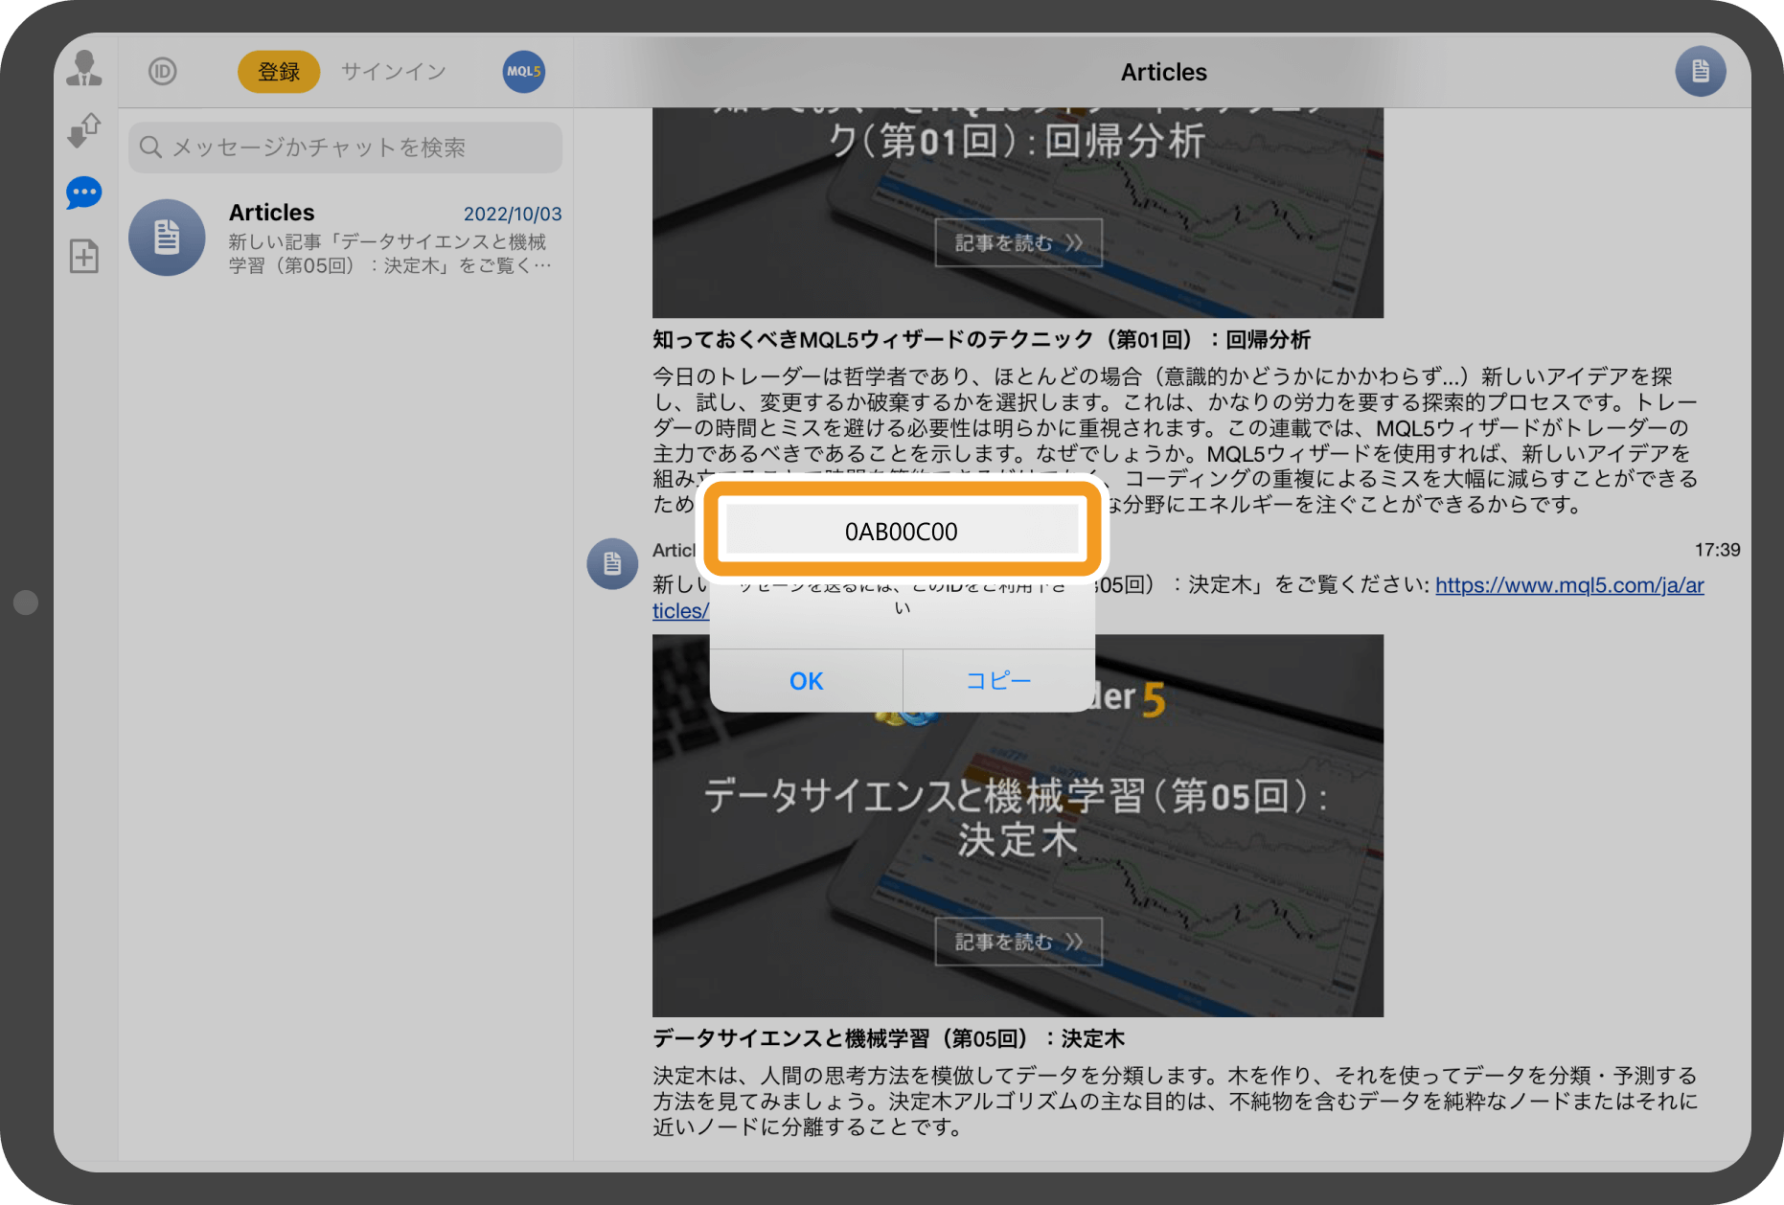Click the ID circle icon
Viewport: 1784px width, 1205px height.
pyautogui.click(x=163, y=71)
